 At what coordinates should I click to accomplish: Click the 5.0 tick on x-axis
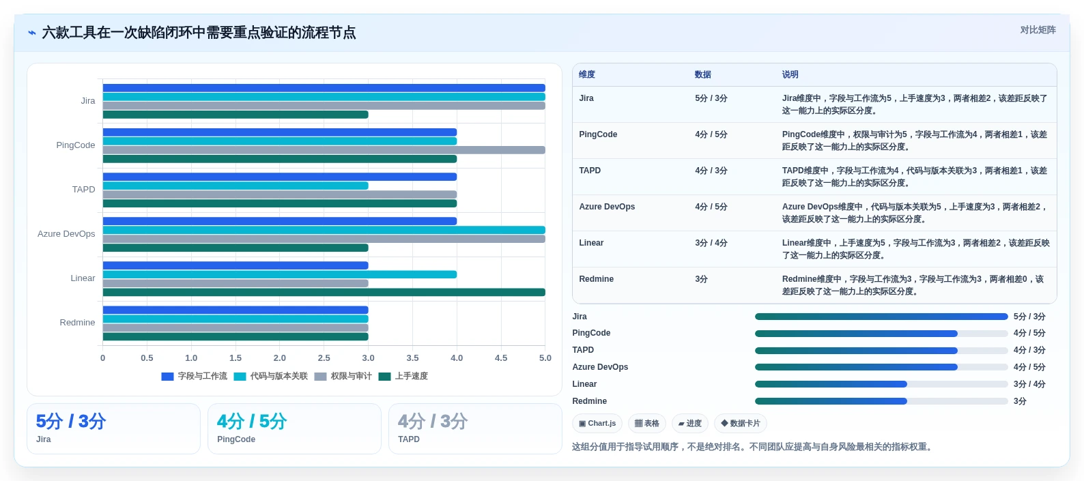pyautogui.click(x=545, y=358)
